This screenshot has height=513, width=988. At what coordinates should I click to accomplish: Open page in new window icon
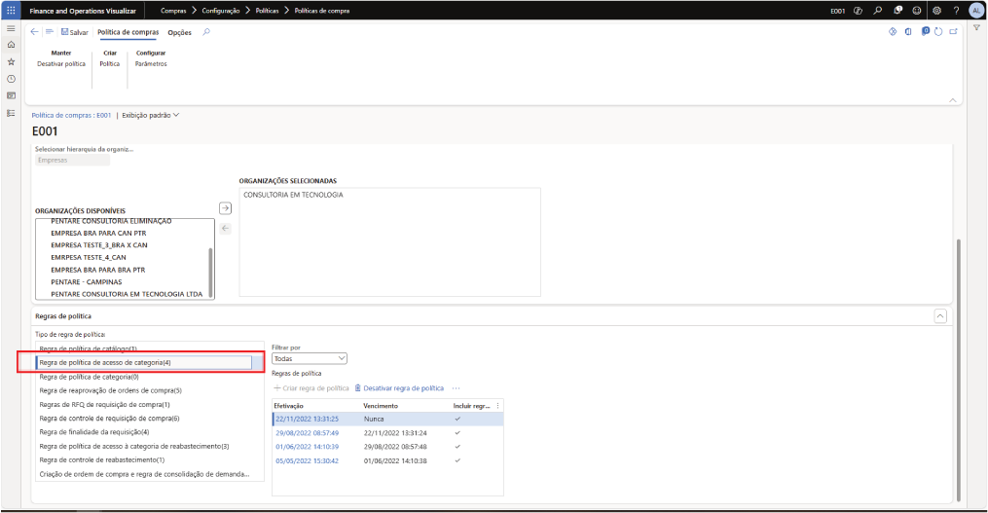(953, 32)
